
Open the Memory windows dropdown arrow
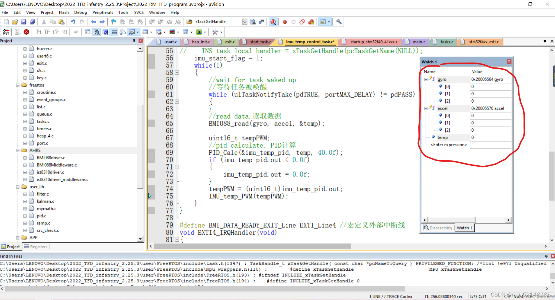click(x=151, y=32)
